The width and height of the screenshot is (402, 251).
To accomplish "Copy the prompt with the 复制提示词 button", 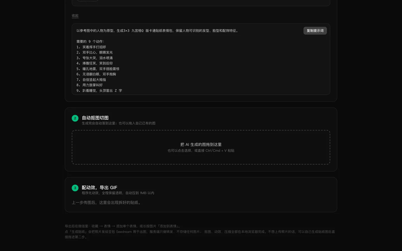I will click(315, 31).
